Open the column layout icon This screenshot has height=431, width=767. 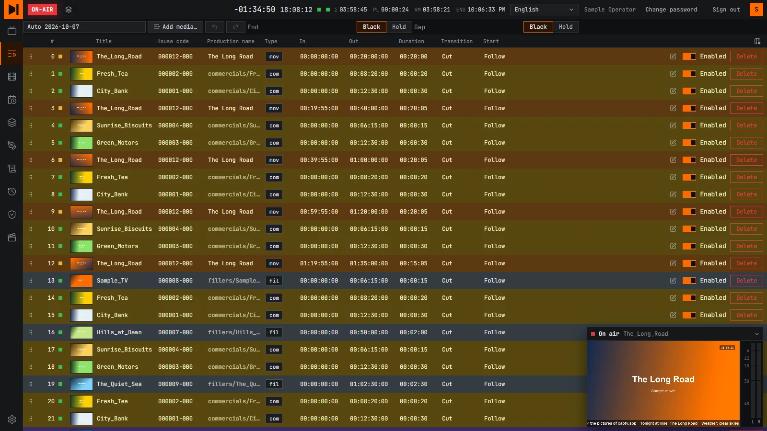[757, 42]
